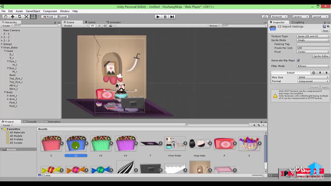Select the Hand tool in the toolbar
331x186 pixels.
[5, 17]
